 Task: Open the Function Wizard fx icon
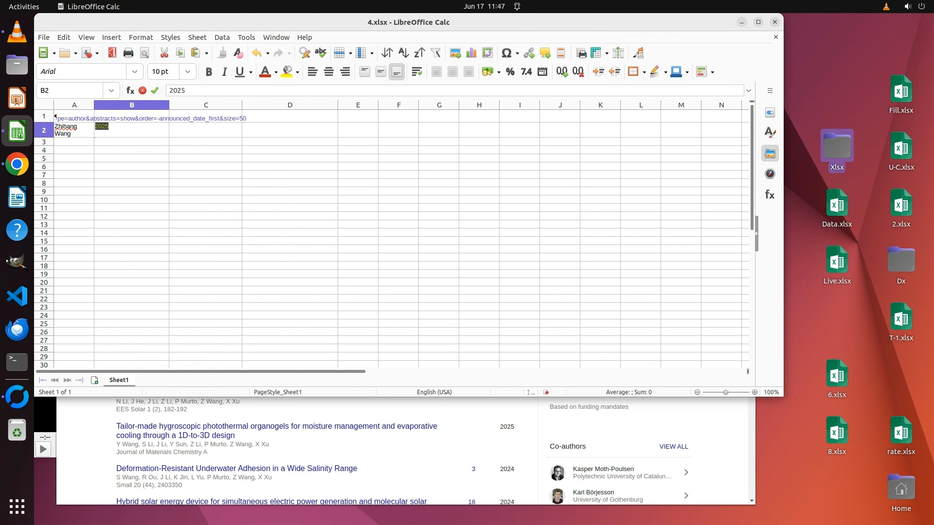coord(130,90)
